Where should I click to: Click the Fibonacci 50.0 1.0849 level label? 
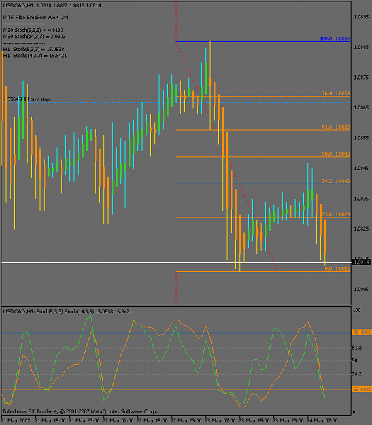coord(336,154)
